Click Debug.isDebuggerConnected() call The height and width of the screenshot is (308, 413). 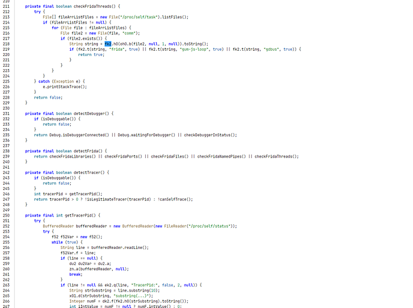click(x=79, y=135)
